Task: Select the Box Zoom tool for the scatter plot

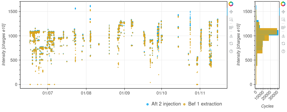Action: (x=231, y=20)
